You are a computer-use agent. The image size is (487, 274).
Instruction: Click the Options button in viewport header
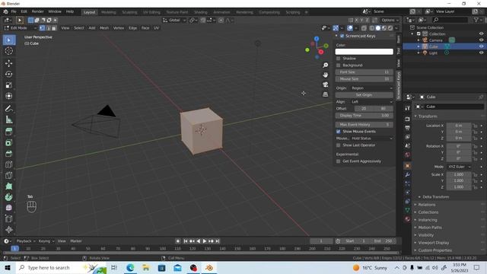tap(390, 21)
